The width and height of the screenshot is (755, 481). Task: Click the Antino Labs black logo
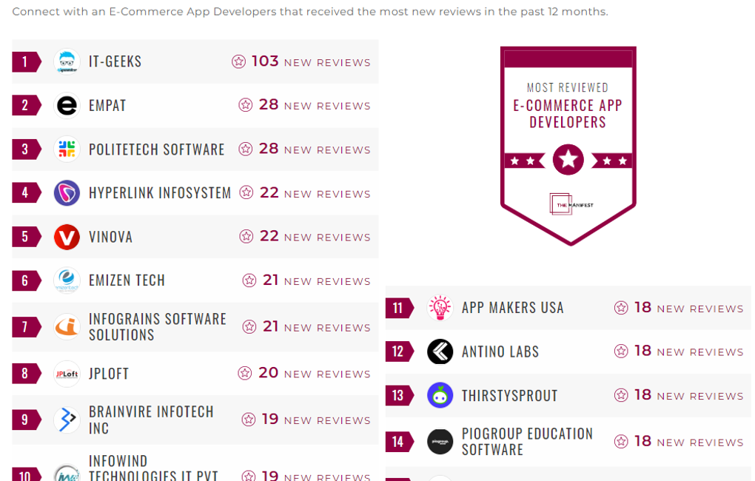click(440, 351)
